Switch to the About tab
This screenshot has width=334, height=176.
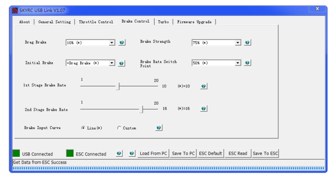tap(25, 22)
